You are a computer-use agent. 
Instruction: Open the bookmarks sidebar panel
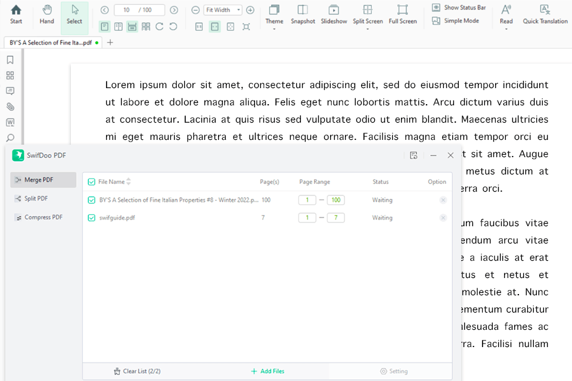tap(10, 60)
